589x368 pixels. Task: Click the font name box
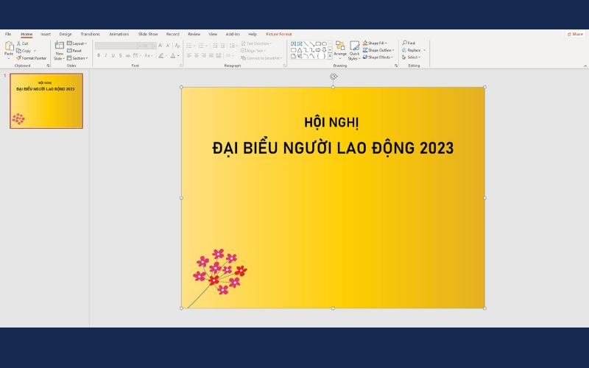coord(118,46)
